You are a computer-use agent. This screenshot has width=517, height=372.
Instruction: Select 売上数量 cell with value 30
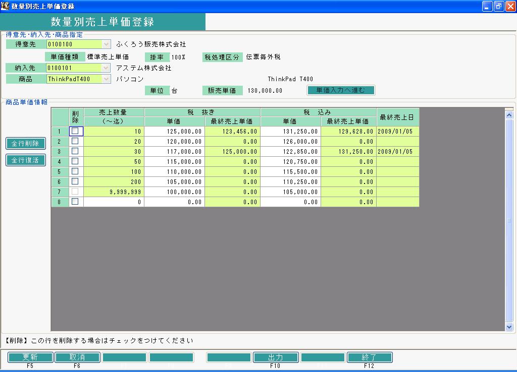[x=114, y=151]
